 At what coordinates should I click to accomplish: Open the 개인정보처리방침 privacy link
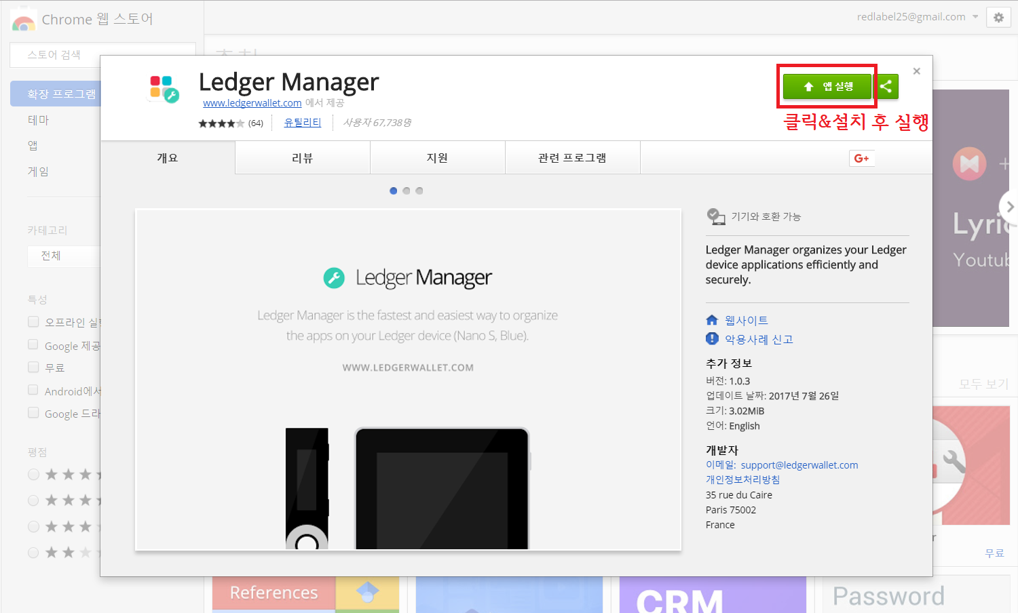coord(743,479)
